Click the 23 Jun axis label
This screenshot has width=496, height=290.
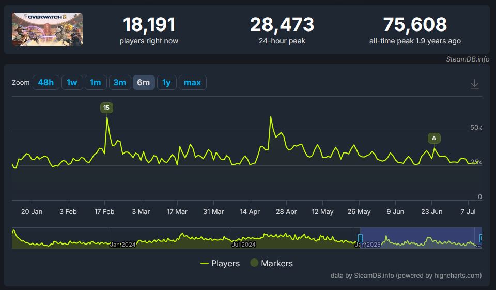[x=432, y=212]
